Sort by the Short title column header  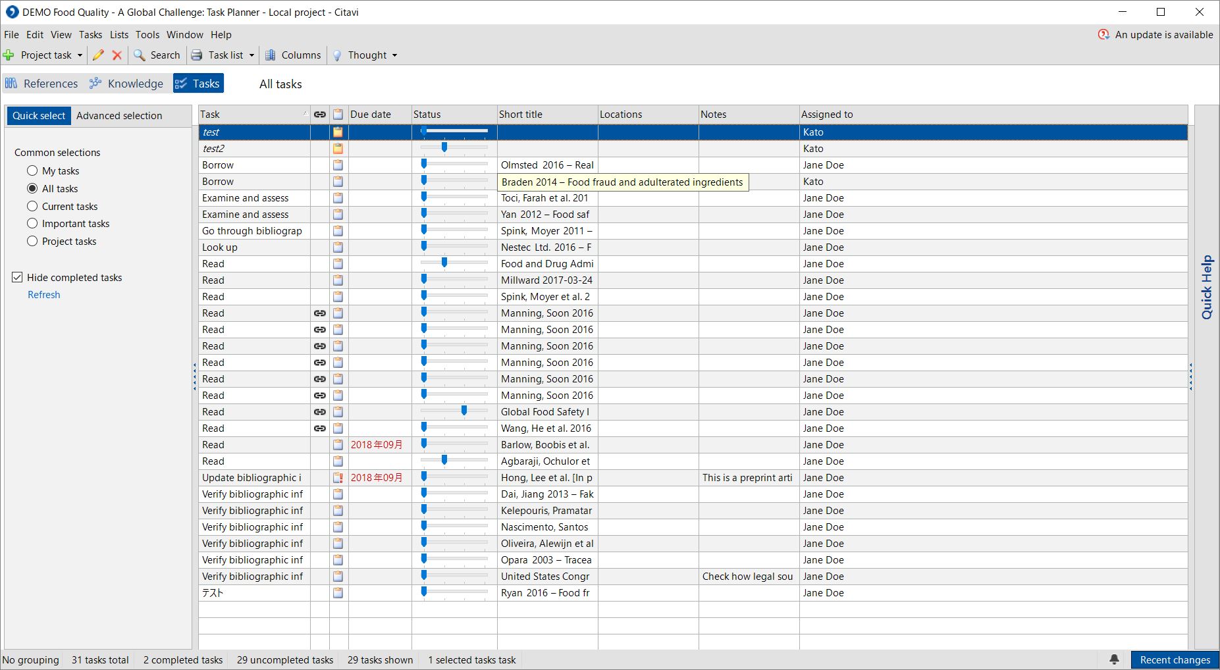[547, 115]
